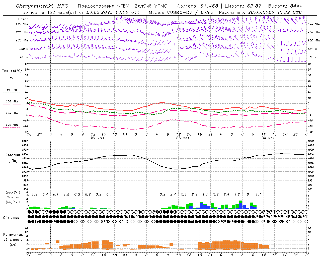Image resolution: width=321 pixels, height=257 pixels.
Task: Click the Осадки precipitation label
Action: click(13, 197)
